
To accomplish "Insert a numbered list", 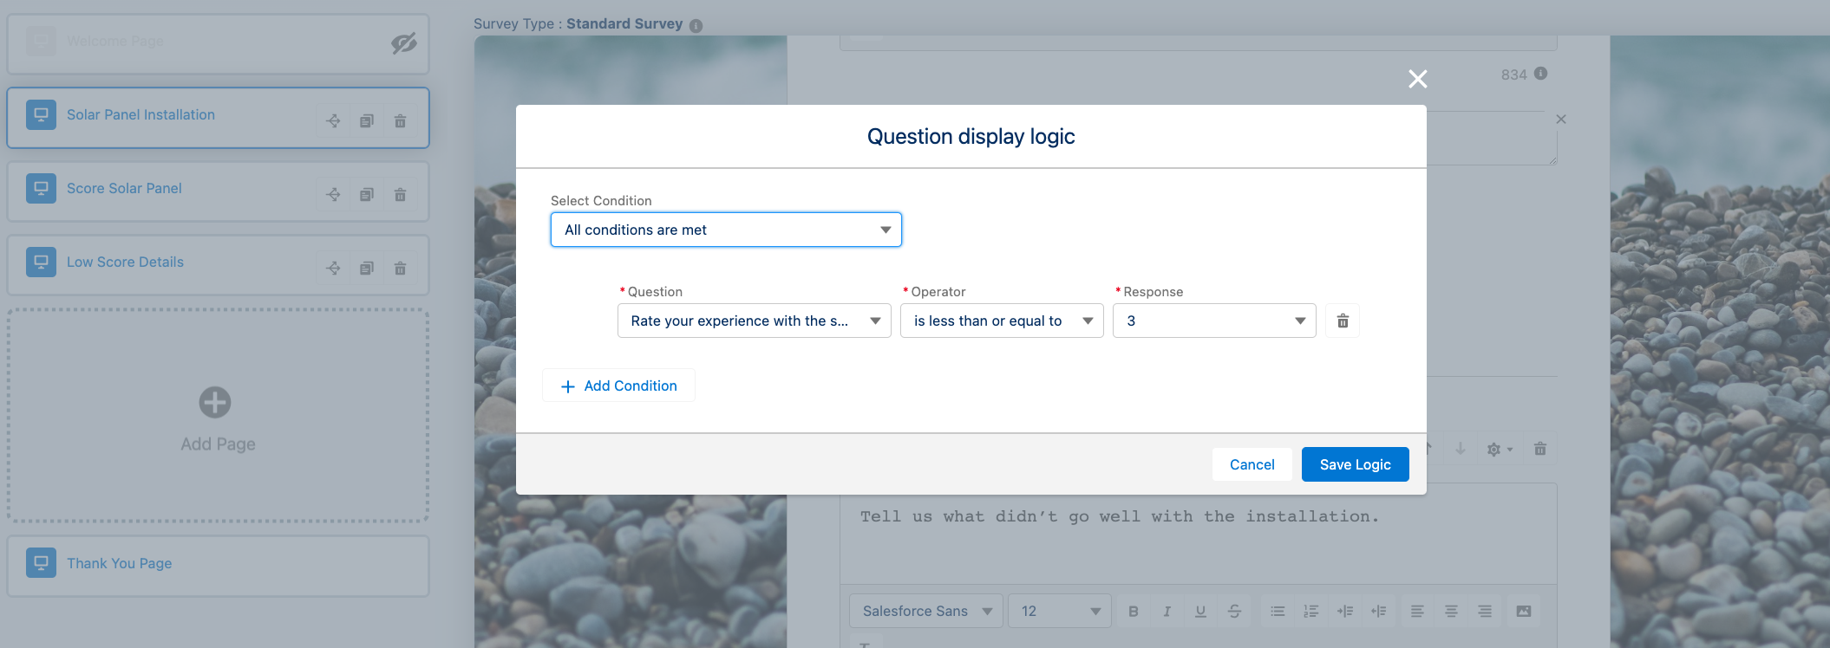I will pyautogui.click(x=1311, y=611).
